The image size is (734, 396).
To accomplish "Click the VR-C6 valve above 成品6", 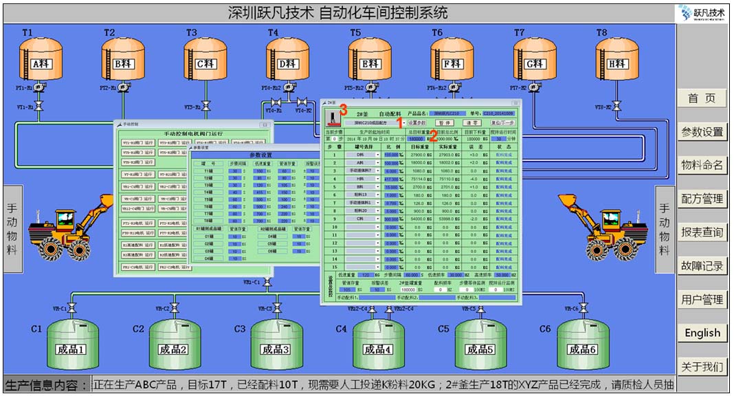I will pyautogui.click(x=583, y=307).
